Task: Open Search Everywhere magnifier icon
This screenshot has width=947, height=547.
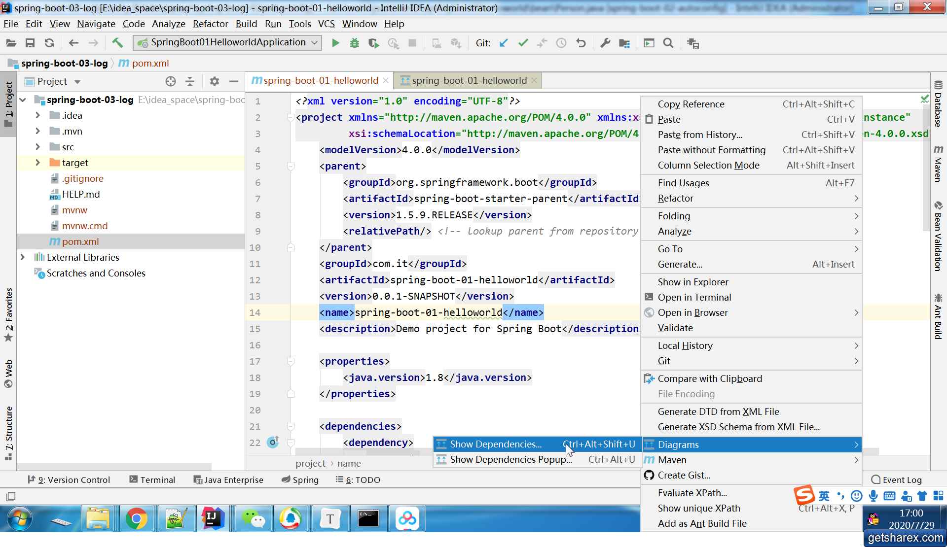Action: pyautogui.click(x=668, y=43)
